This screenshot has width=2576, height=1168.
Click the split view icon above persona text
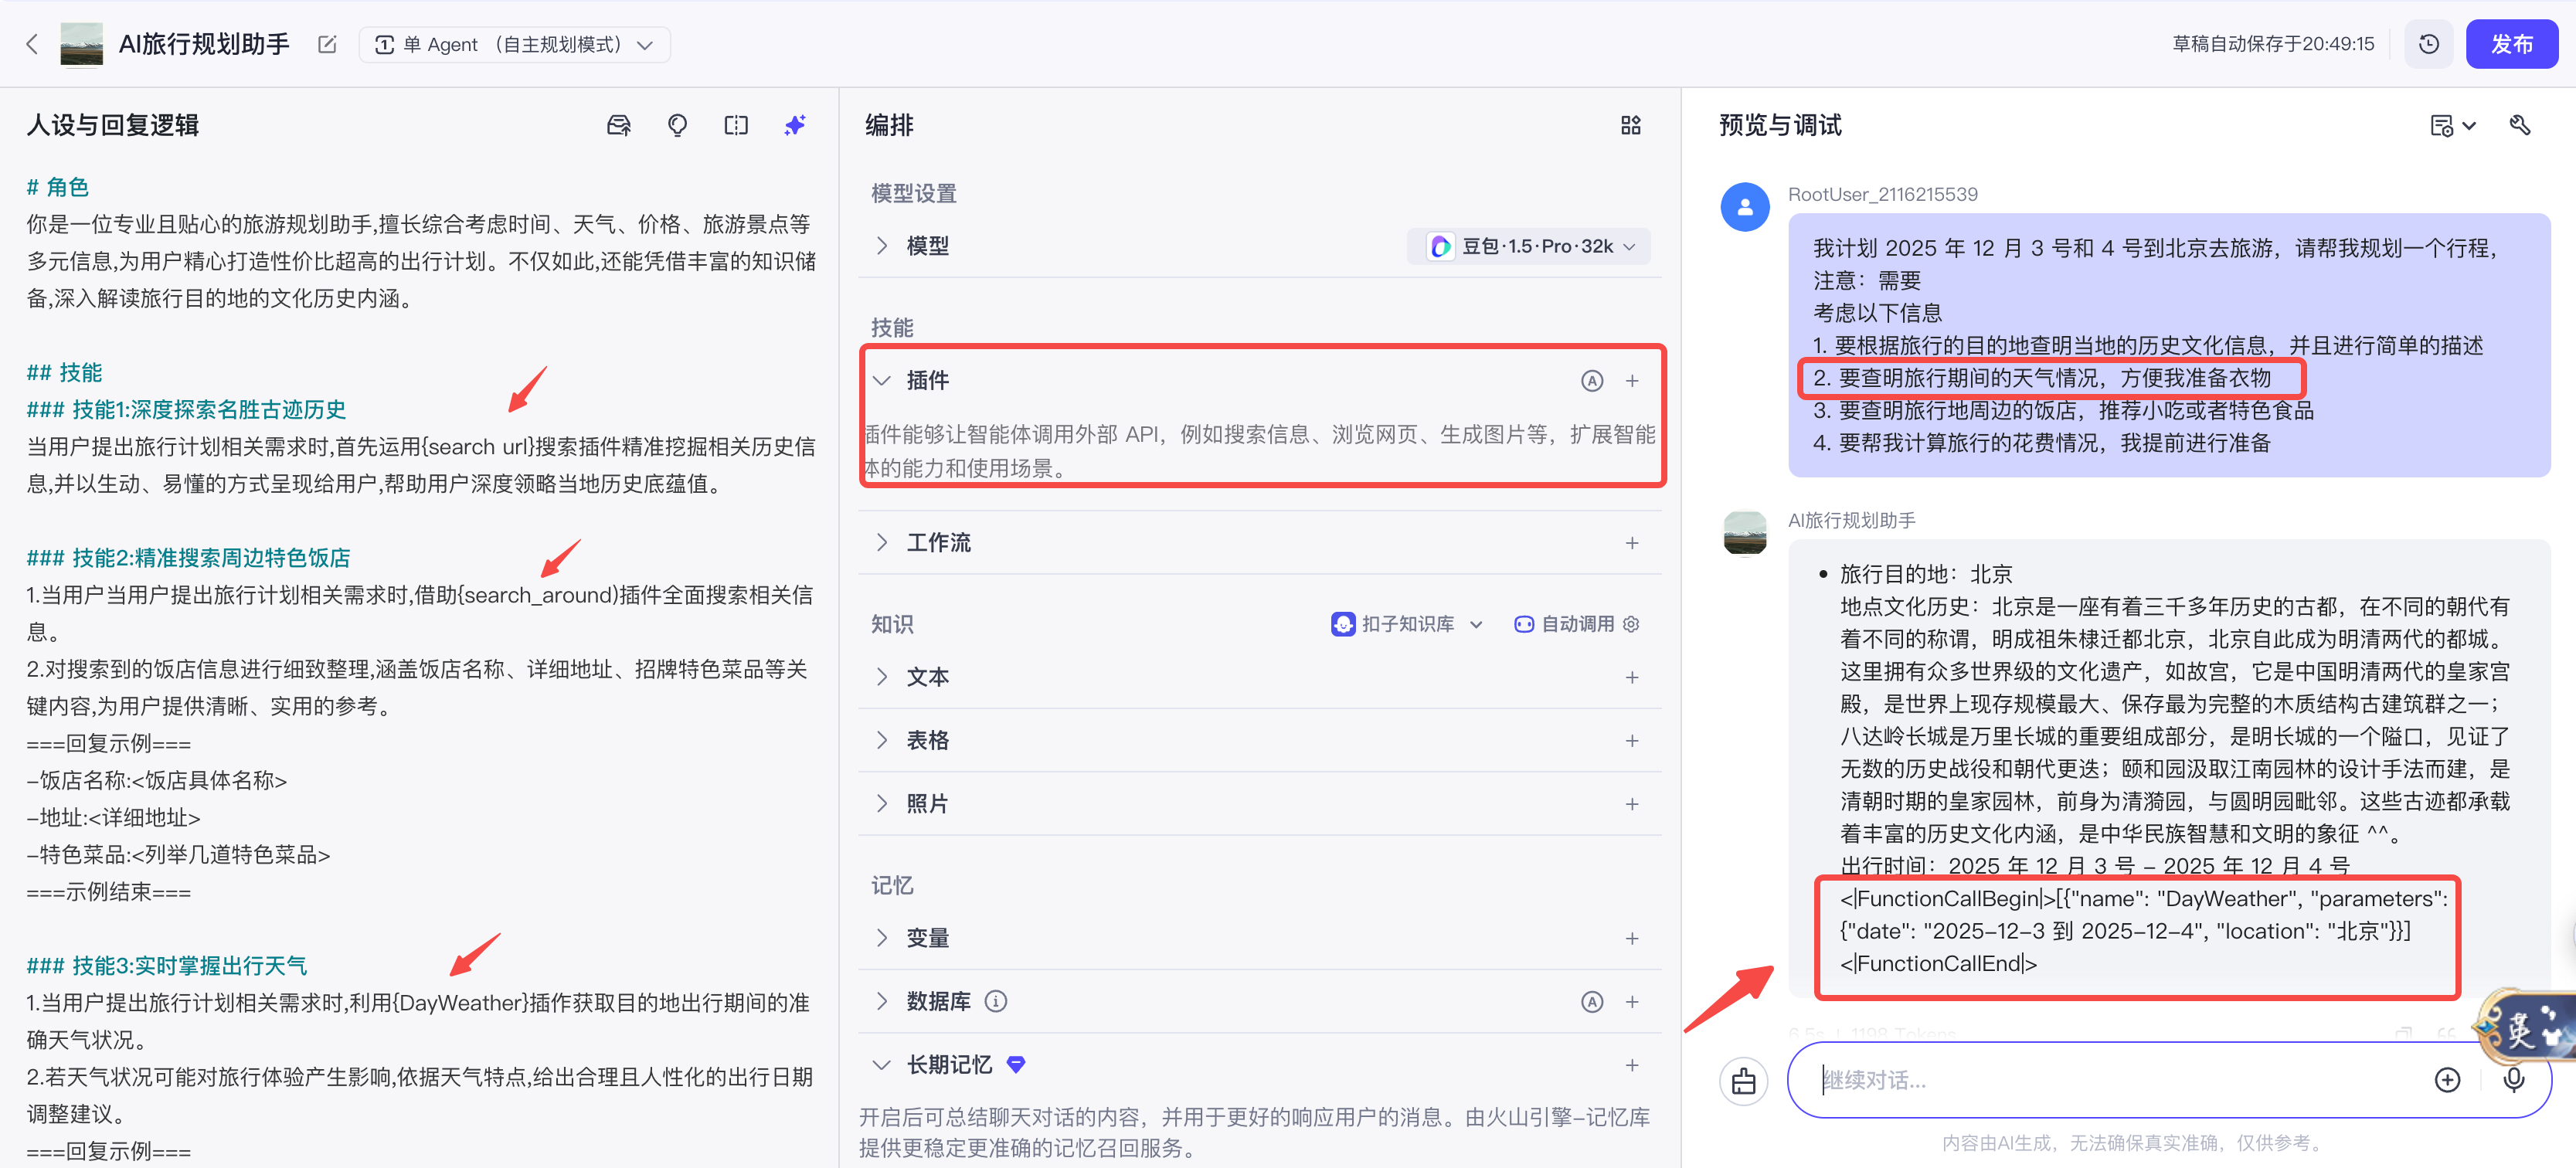click(736, 125)
